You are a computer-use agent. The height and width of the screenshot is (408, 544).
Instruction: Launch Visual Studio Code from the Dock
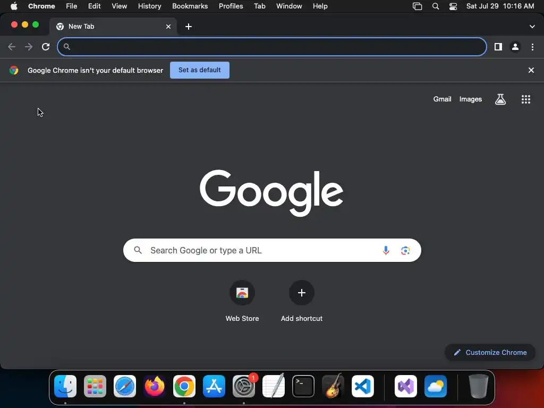pyautogui.click(x=363, y=386)
